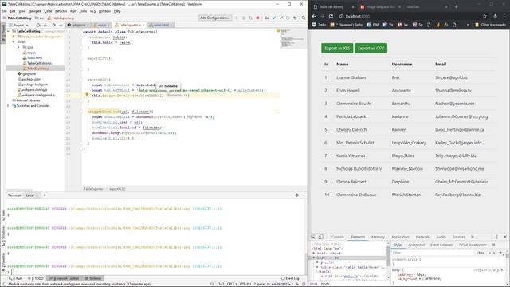Hide the Project panel with the minus icon
Viewport: 510px width, 287px height.
click(61, 25)
